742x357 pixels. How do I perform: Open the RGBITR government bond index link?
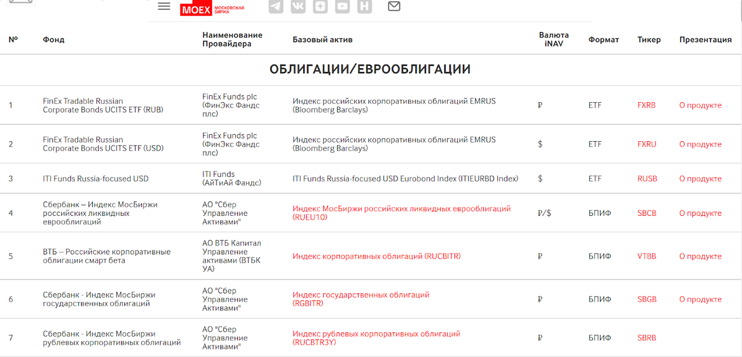[x=360, y=299]
